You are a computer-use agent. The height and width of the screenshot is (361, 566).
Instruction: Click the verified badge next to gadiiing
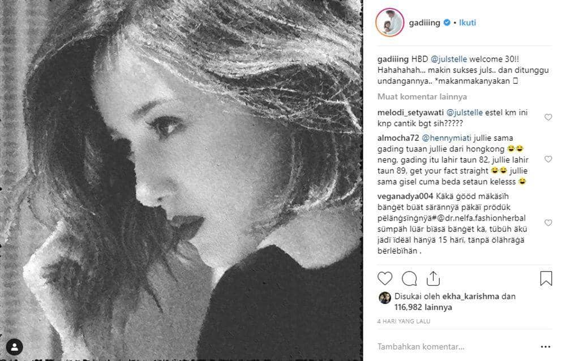pos(447,22)
